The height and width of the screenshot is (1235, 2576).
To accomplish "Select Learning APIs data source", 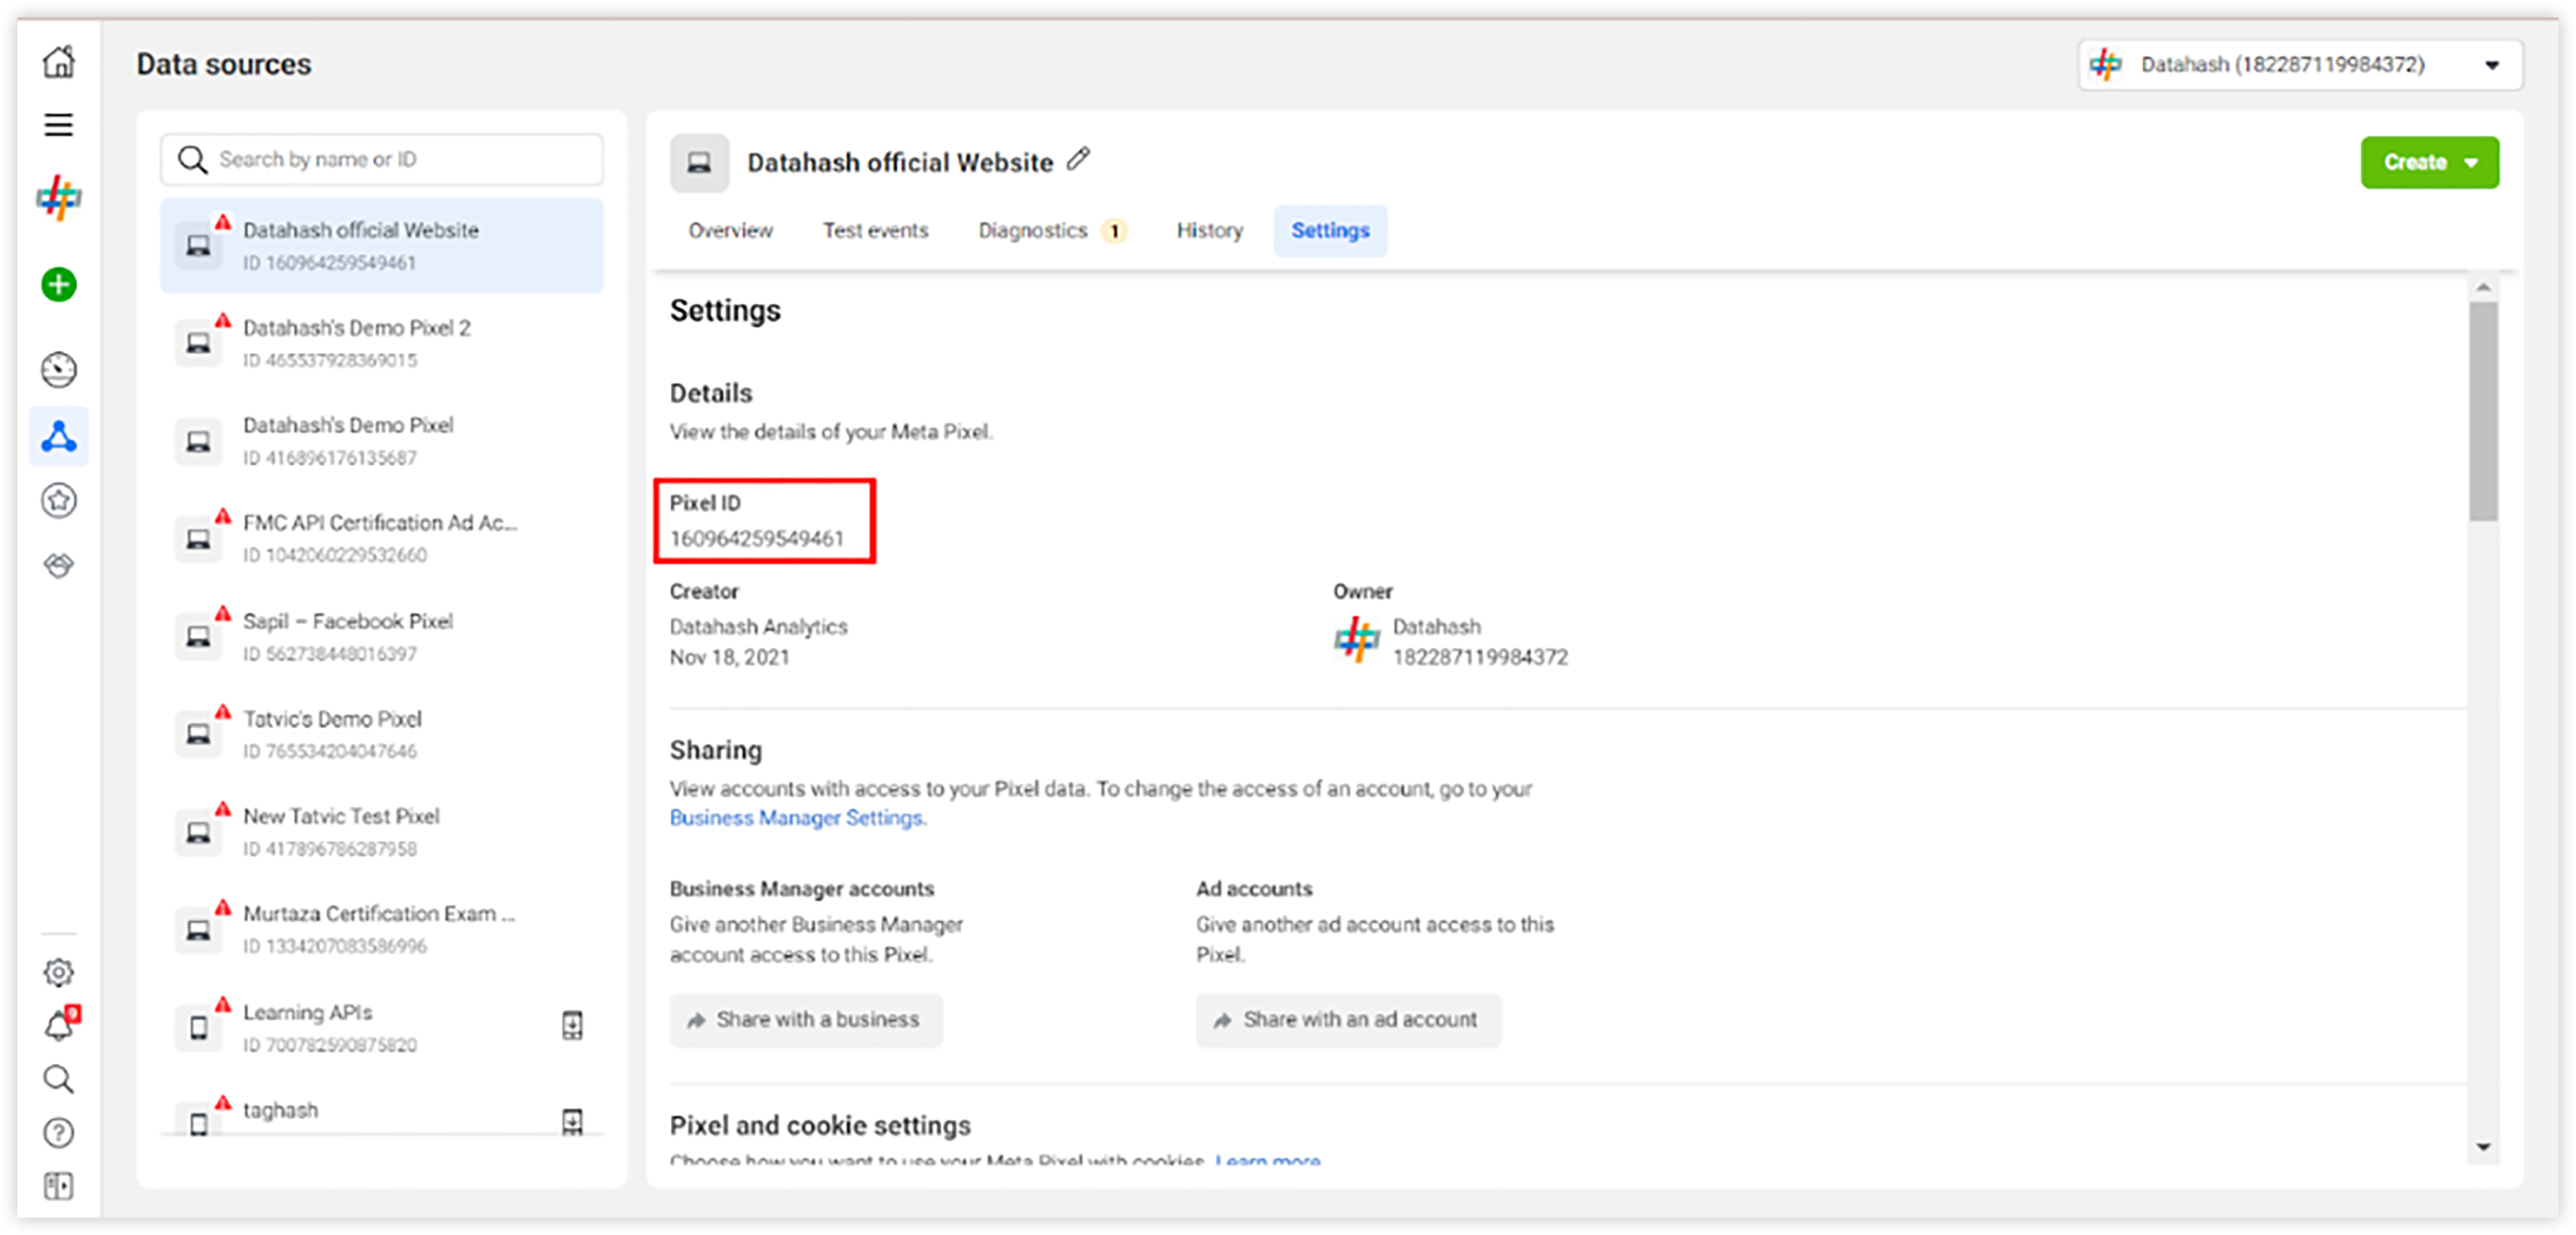I will tap(382, 1027).
